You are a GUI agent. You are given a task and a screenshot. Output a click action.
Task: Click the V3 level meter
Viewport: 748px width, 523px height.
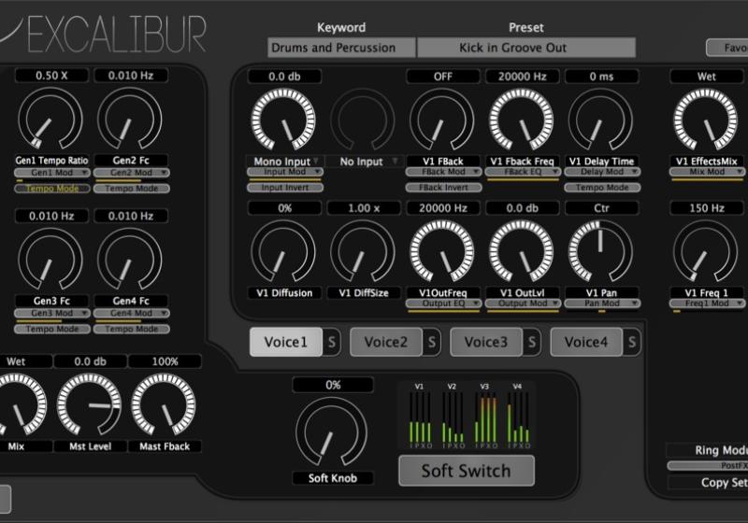[485, 417]
